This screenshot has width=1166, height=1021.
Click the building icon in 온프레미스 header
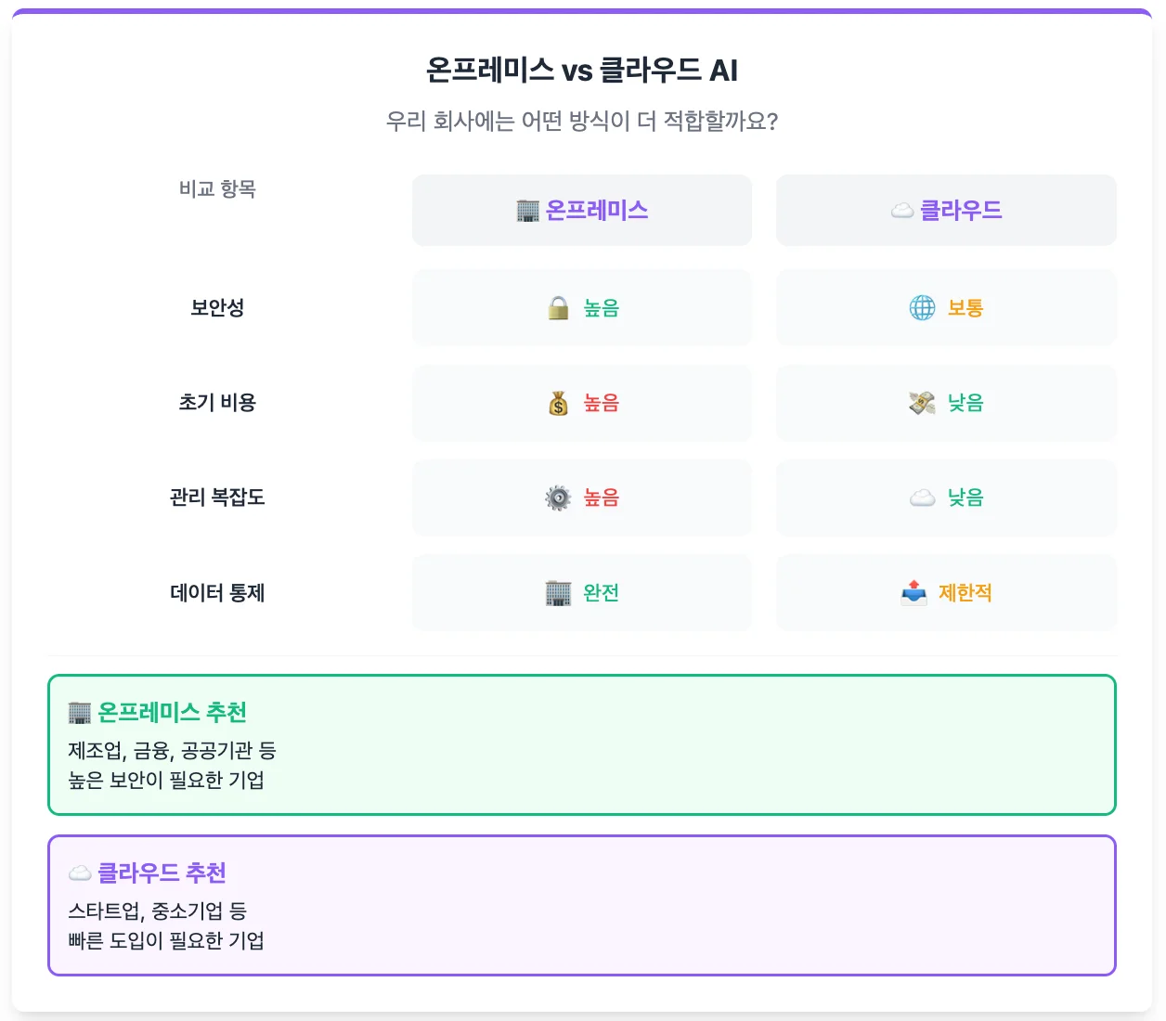pyautogui.click(x=527, y=211)
